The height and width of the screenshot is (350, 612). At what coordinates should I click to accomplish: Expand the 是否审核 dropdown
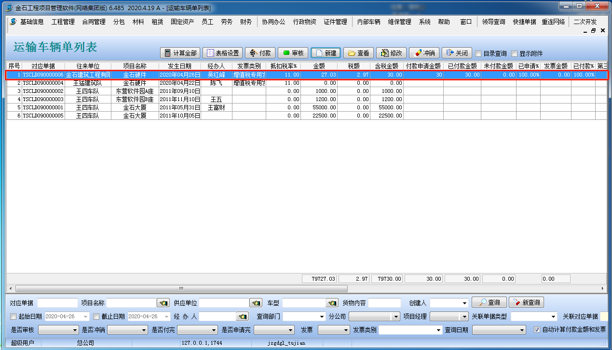click(74, 330)
